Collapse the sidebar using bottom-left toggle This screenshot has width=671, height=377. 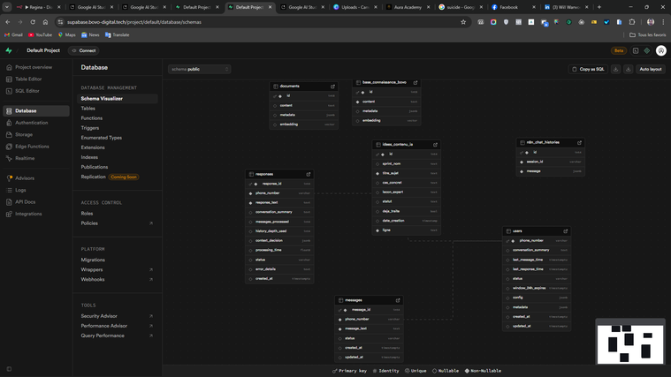[x=9, y=369]
